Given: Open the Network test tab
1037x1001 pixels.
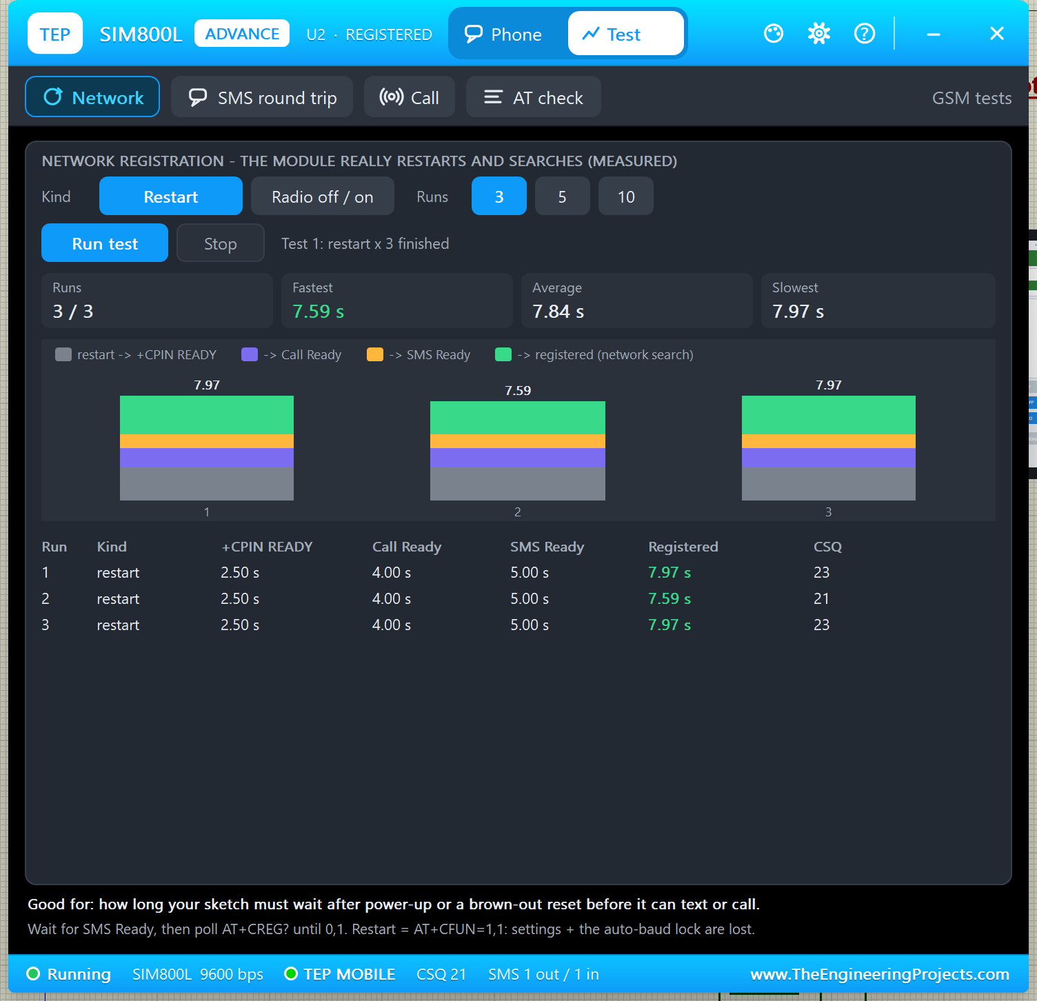Looking at the screenshot, I should [92, 97].
